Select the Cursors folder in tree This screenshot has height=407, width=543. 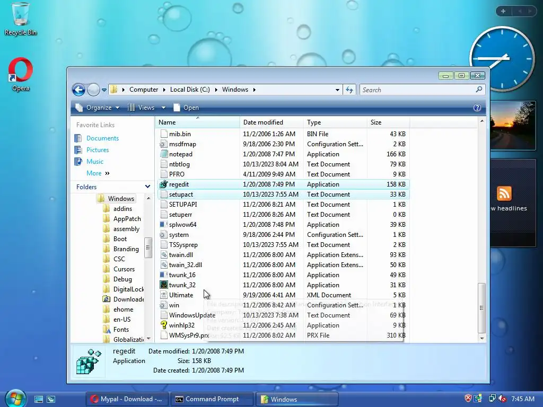(124, 269)
